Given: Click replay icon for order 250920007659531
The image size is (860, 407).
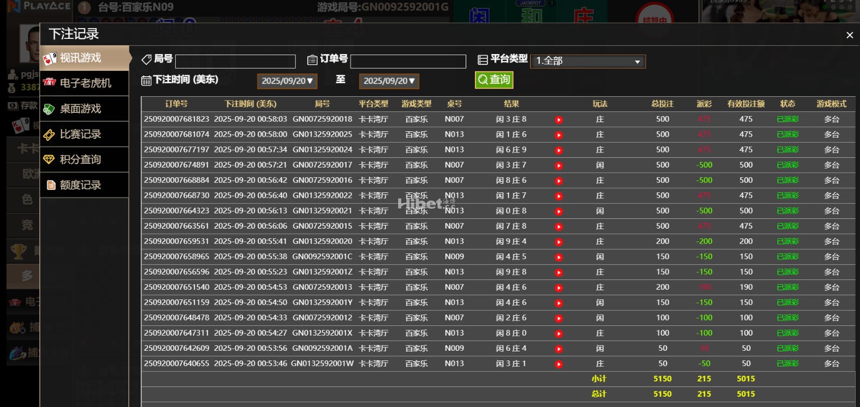Looking at the screenshot, I should [x=559, y=242].
